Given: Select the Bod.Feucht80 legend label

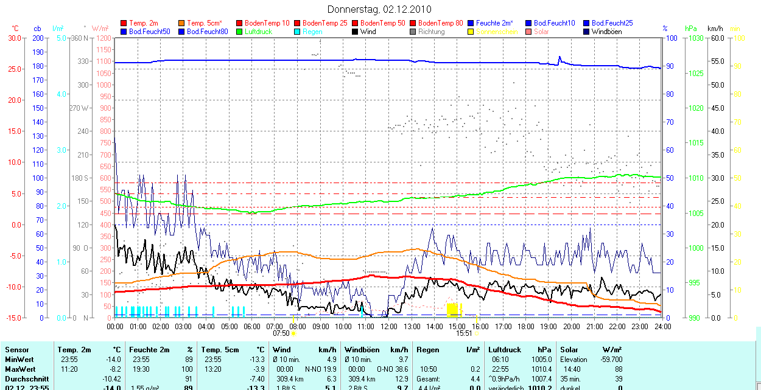Looking at the screenshot, I should (x=207, y=32).
